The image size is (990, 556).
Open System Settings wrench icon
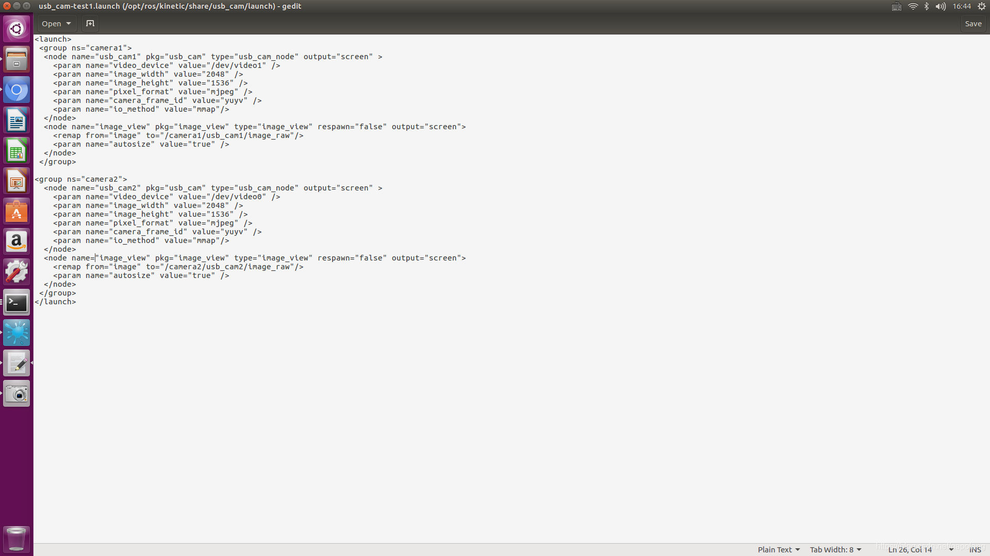click(x=16, y=272)
